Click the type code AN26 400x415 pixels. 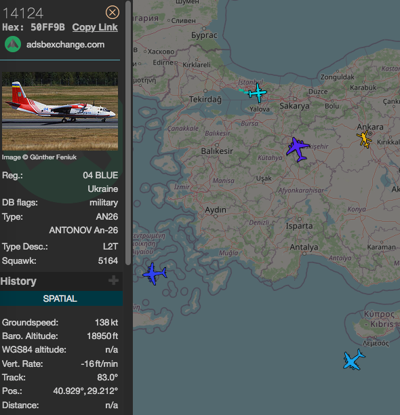coord(107,216)
